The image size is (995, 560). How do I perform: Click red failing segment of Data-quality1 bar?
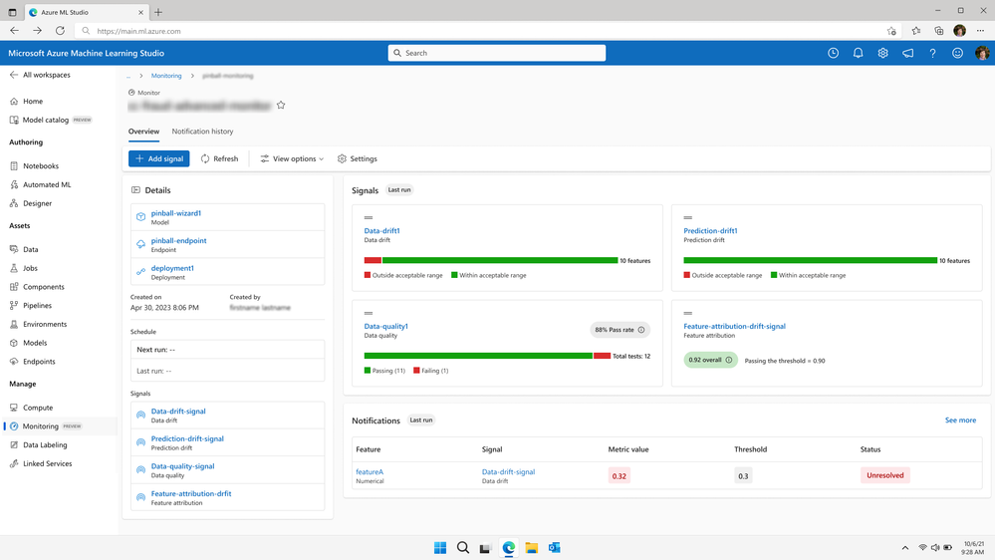[x=602, y=356]
